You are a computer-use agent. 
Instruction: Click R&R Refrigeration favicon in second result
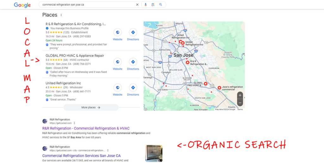(x=45, y=148)
